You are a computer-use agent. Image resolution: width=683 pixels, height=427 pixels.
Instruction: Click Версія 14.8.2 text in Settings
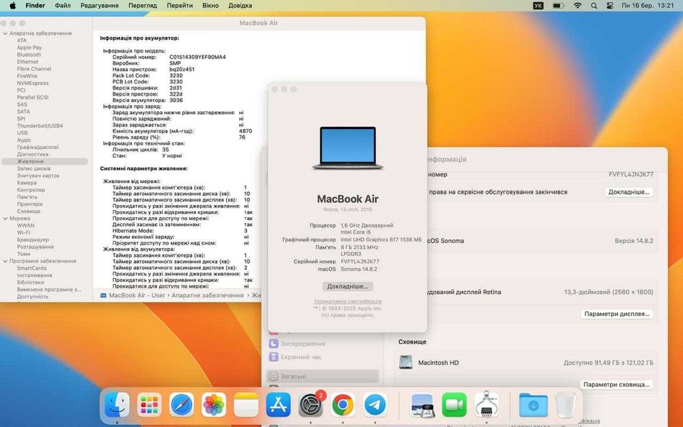(634, 240)
